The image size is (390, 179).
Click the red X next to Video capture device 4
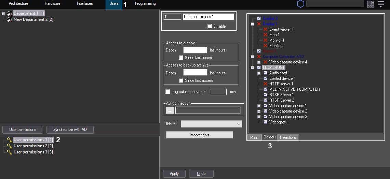point(265,62)
